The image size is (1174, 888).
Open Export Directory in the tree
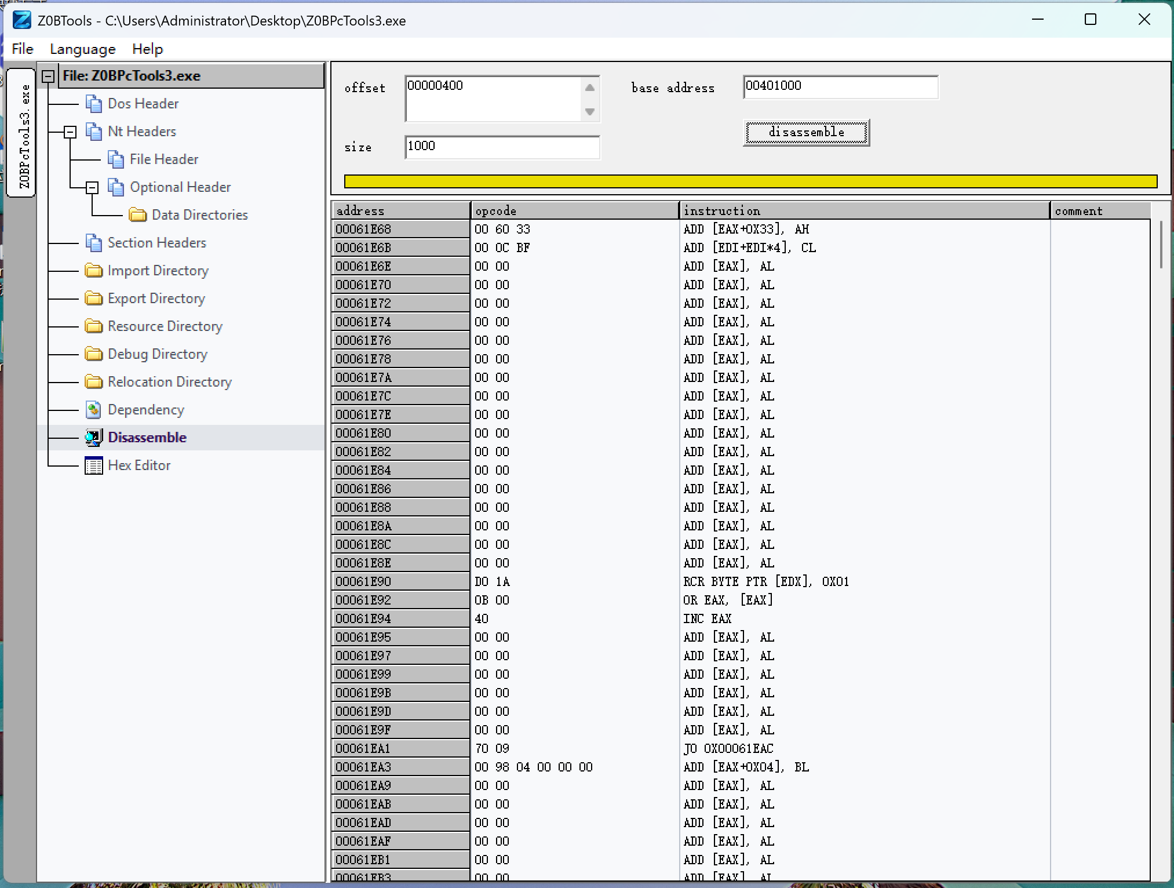(156, 299)
